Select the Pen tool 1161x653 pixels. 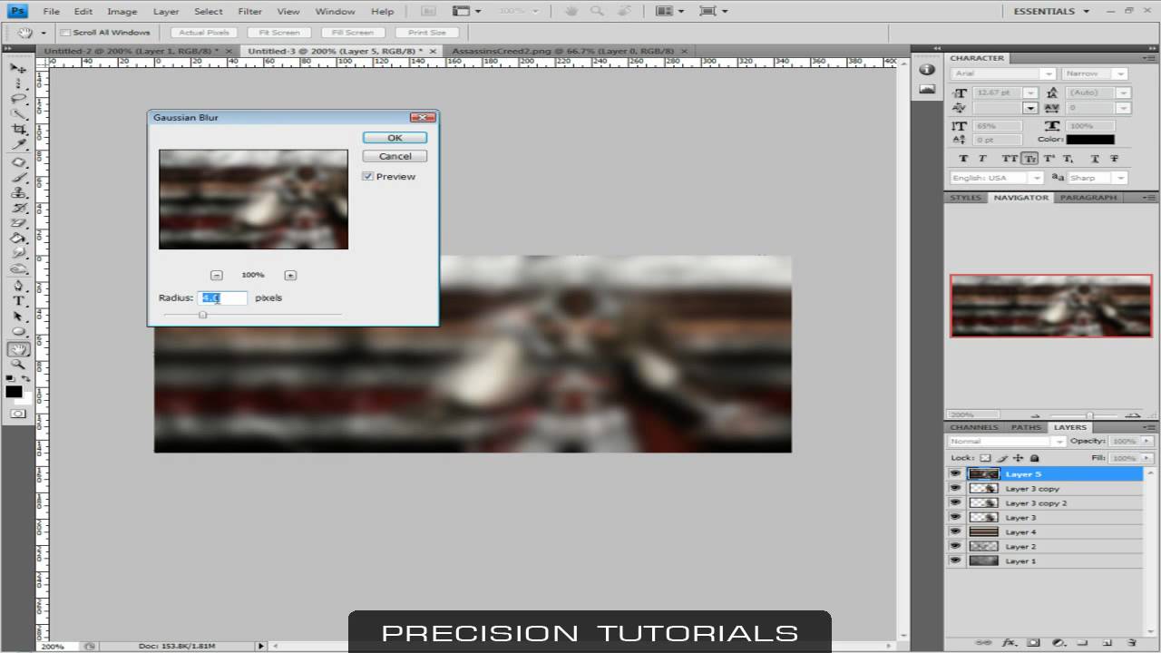pos(17,286)
